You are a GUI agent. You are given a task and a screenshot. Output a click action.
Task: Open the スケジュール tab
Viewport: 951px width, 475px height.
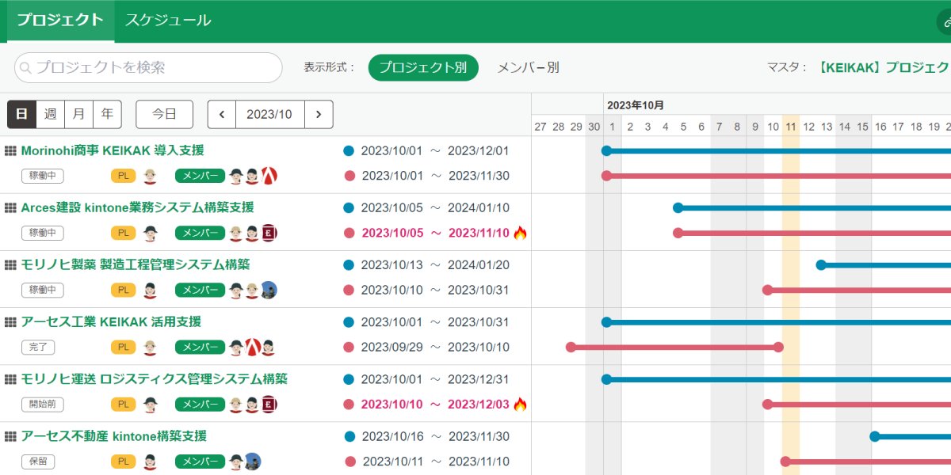[x=168, y=21]
